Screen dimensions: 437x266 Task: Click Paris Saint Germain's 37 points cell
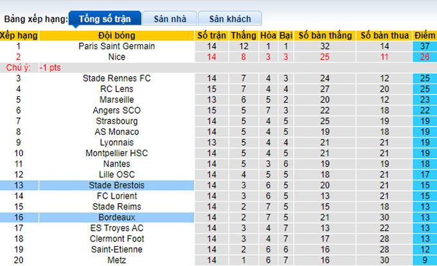(x=425, y=46)
